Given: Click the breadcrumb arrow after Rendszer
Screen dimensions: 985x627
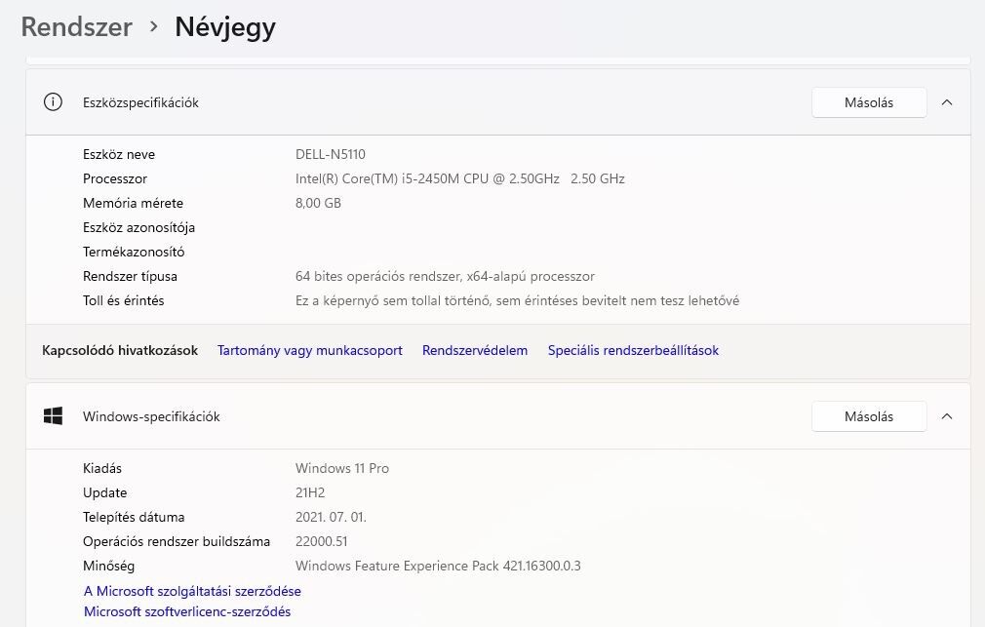Looking at the screenshot, I should (x=154, y=27).
